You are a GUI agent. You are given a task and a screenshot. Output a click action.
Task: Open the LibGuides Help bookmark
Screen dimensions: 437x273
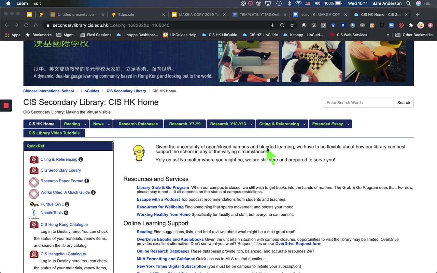[180, 35]
